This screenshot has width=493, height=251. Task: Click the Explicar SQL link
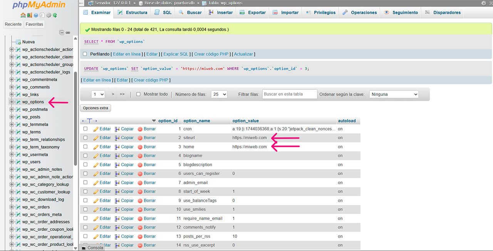click(x=176, y=54)
